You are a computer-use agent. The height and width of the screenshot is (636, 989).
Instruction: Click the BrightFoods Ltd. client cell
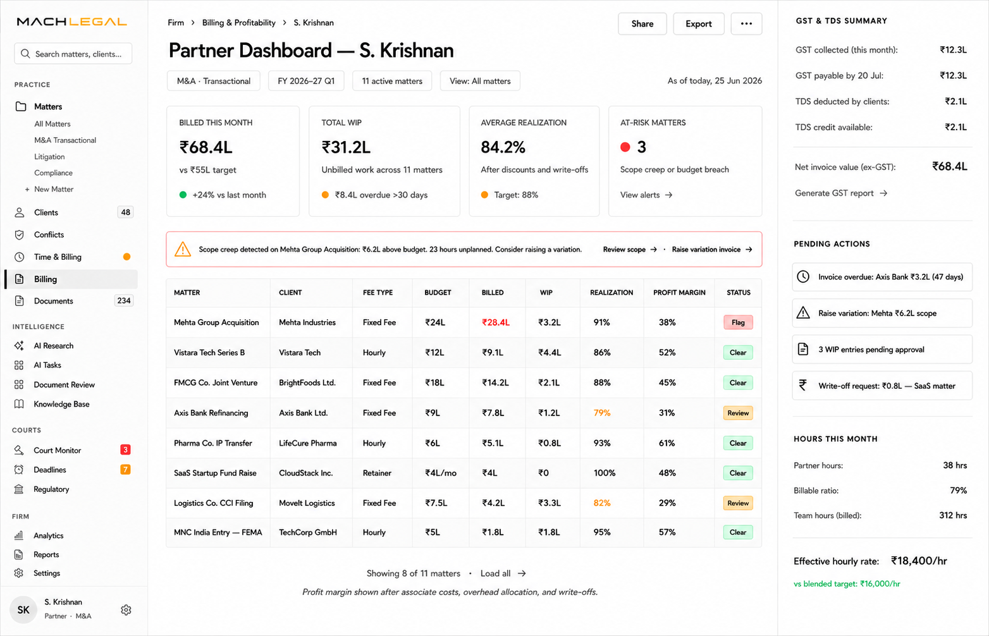click(307, 382)
